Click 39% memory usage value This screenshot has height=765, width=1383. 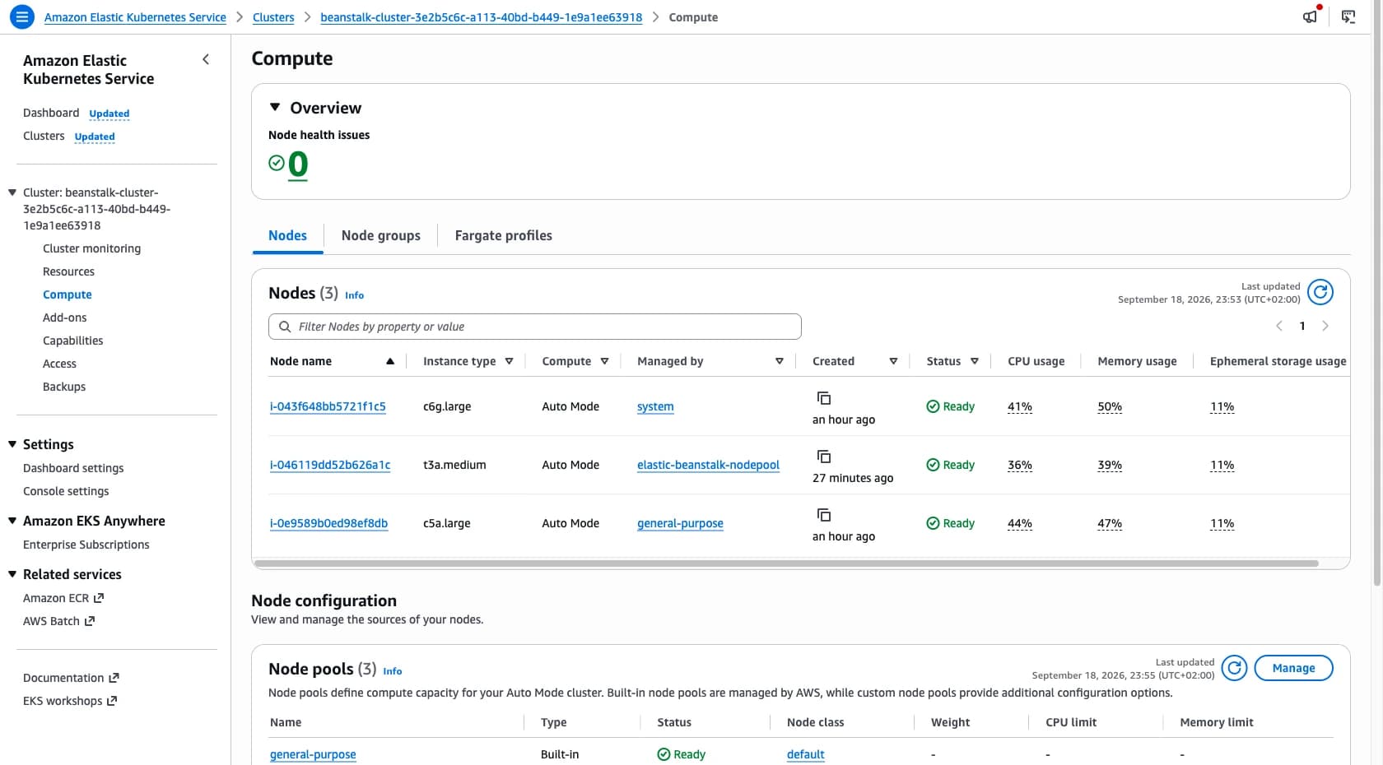(1110, 465)
